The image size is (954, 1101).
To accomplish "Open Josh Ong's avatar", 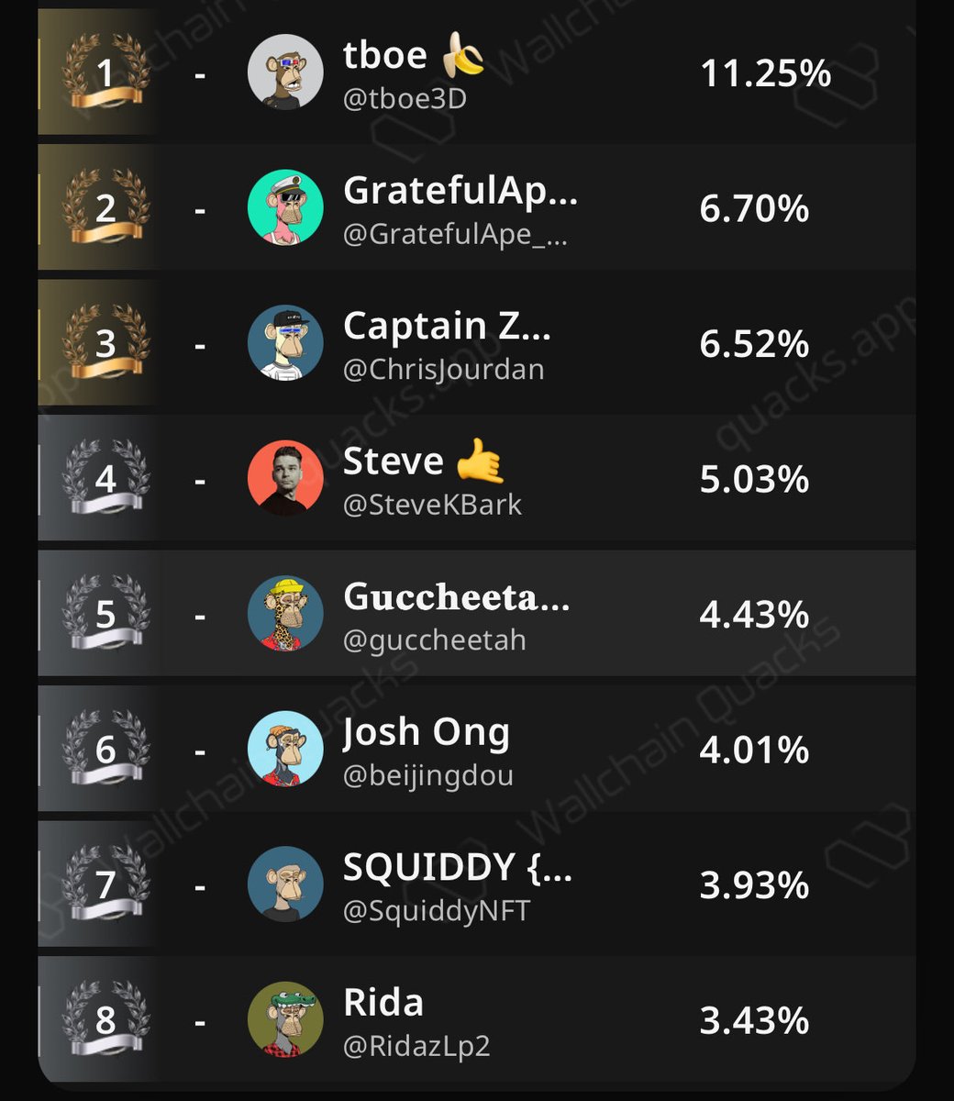I will [285, 749].
